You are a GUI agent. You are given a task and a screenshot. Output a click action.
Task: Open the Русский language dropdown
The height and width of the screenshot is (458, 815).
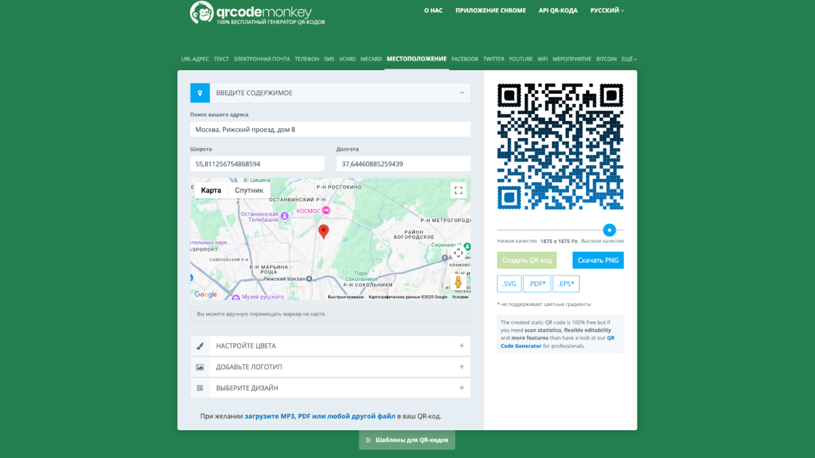607,10
